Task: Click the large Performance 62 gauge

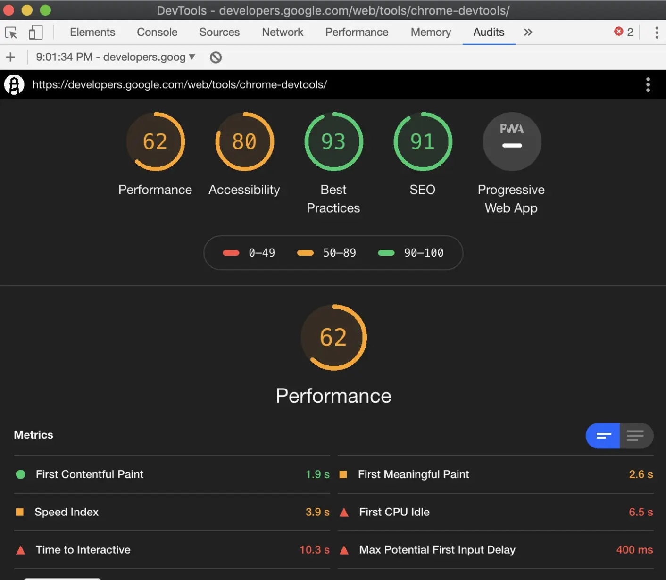Action: point(333,337)
